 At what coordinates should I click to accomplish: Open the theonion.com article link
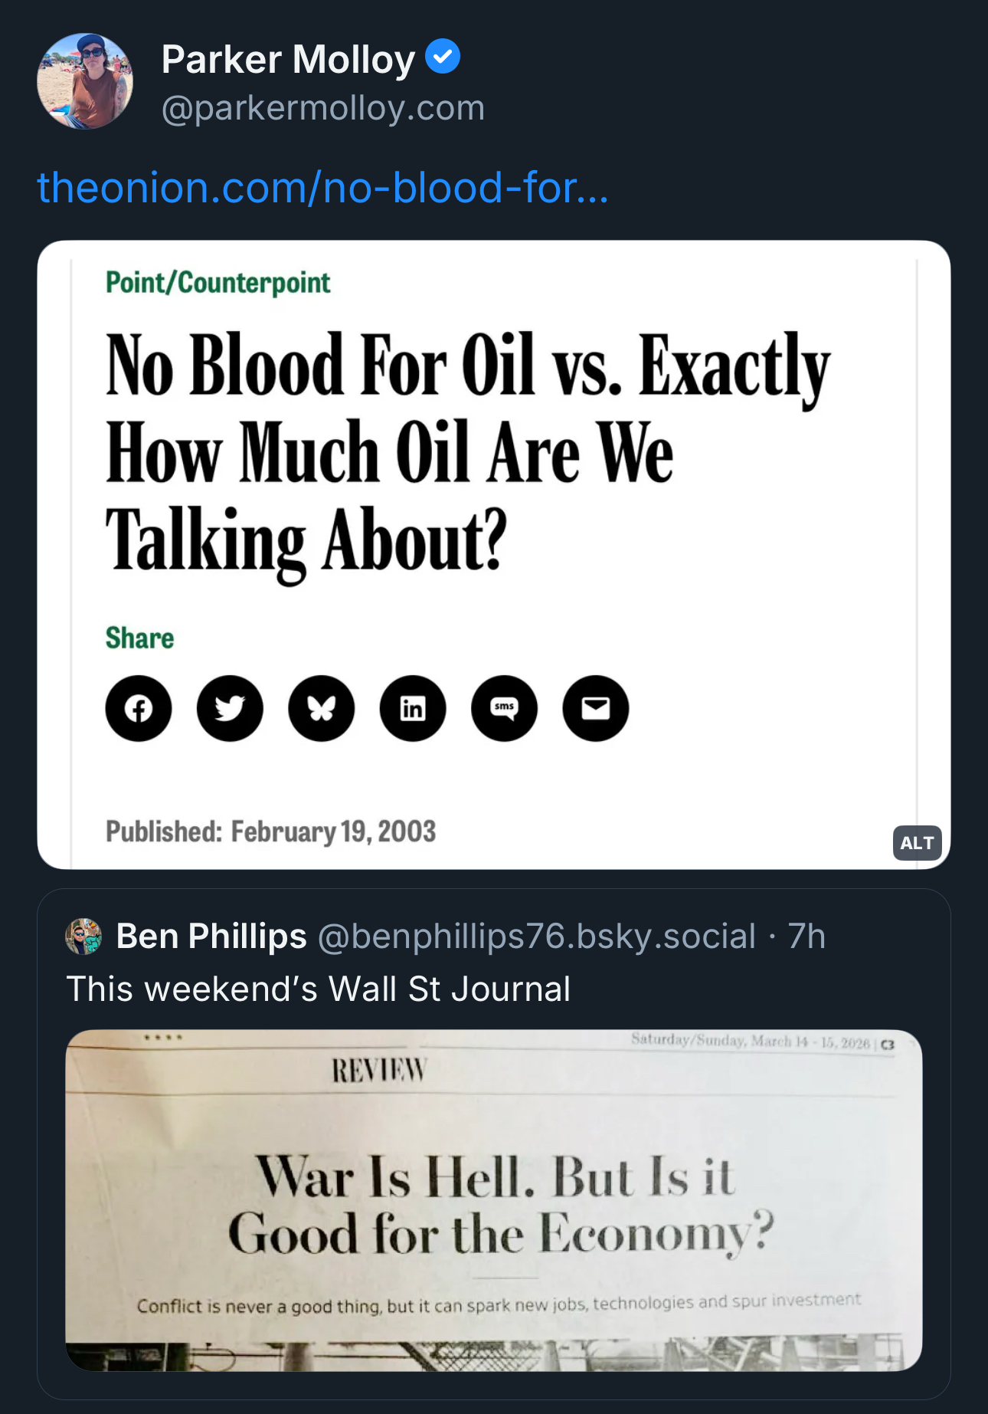[322, 188]
